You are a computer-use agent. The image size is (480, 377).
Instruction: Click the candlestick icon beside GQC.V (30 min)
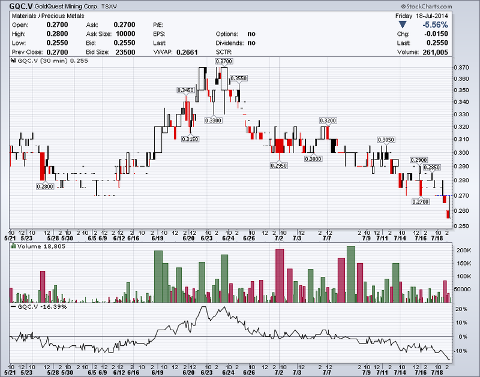click(x=13, y=61)
